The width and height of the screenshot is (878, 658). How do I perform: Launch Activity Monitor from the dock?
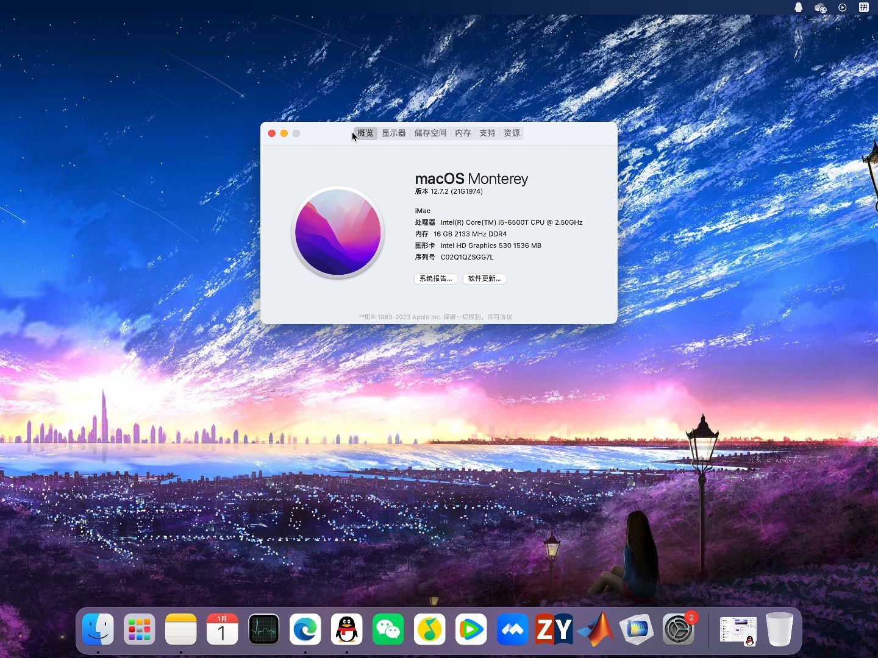tap(264, 629)
